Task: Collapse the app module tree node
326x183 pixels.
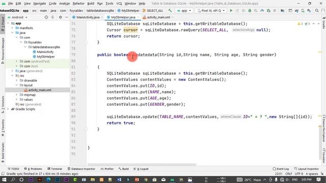Action: point(8,23)
